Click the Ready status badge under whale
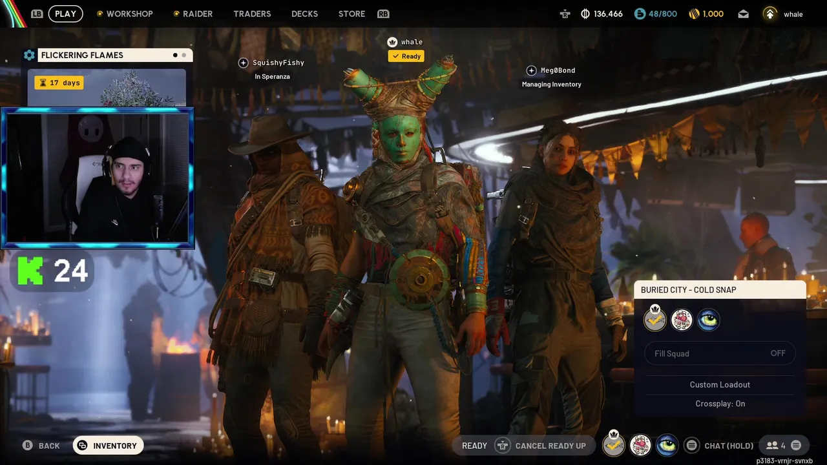This screenshot has width=827, height=465. [x=406, y=56]
